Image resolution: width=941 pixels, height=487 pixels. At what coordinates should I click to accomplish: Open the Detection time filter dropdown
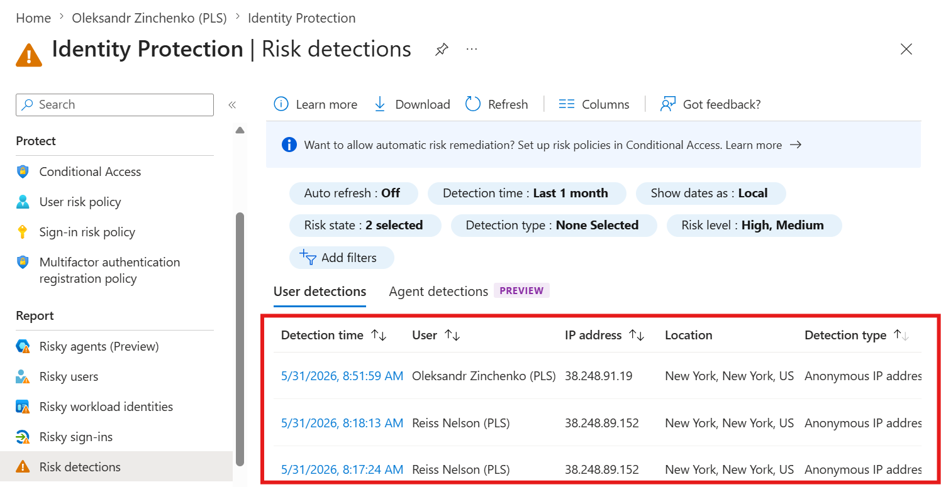tap(527, 193)
